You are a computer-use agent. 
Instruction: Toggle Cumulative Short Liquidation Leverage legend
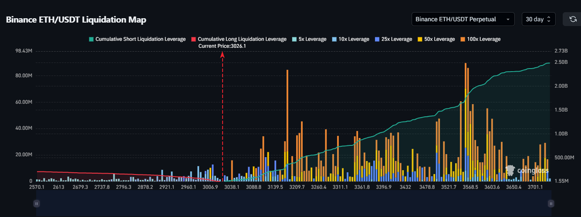click(x=137, y=39)
